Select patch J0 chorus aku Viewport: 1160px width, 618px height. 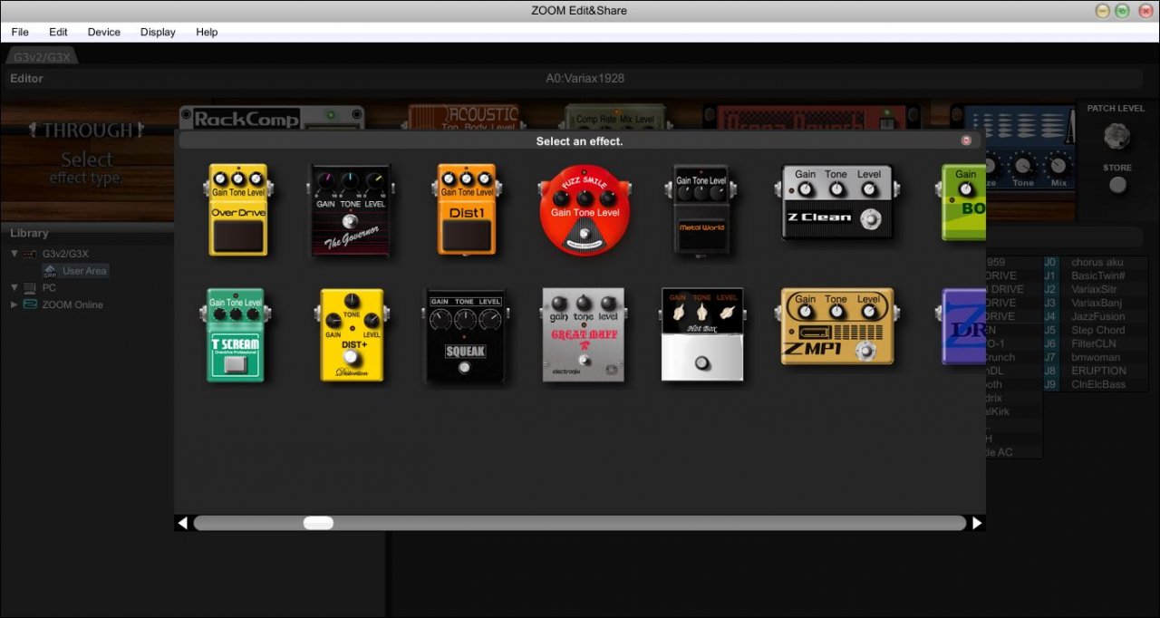click(x=1096, y=262)
